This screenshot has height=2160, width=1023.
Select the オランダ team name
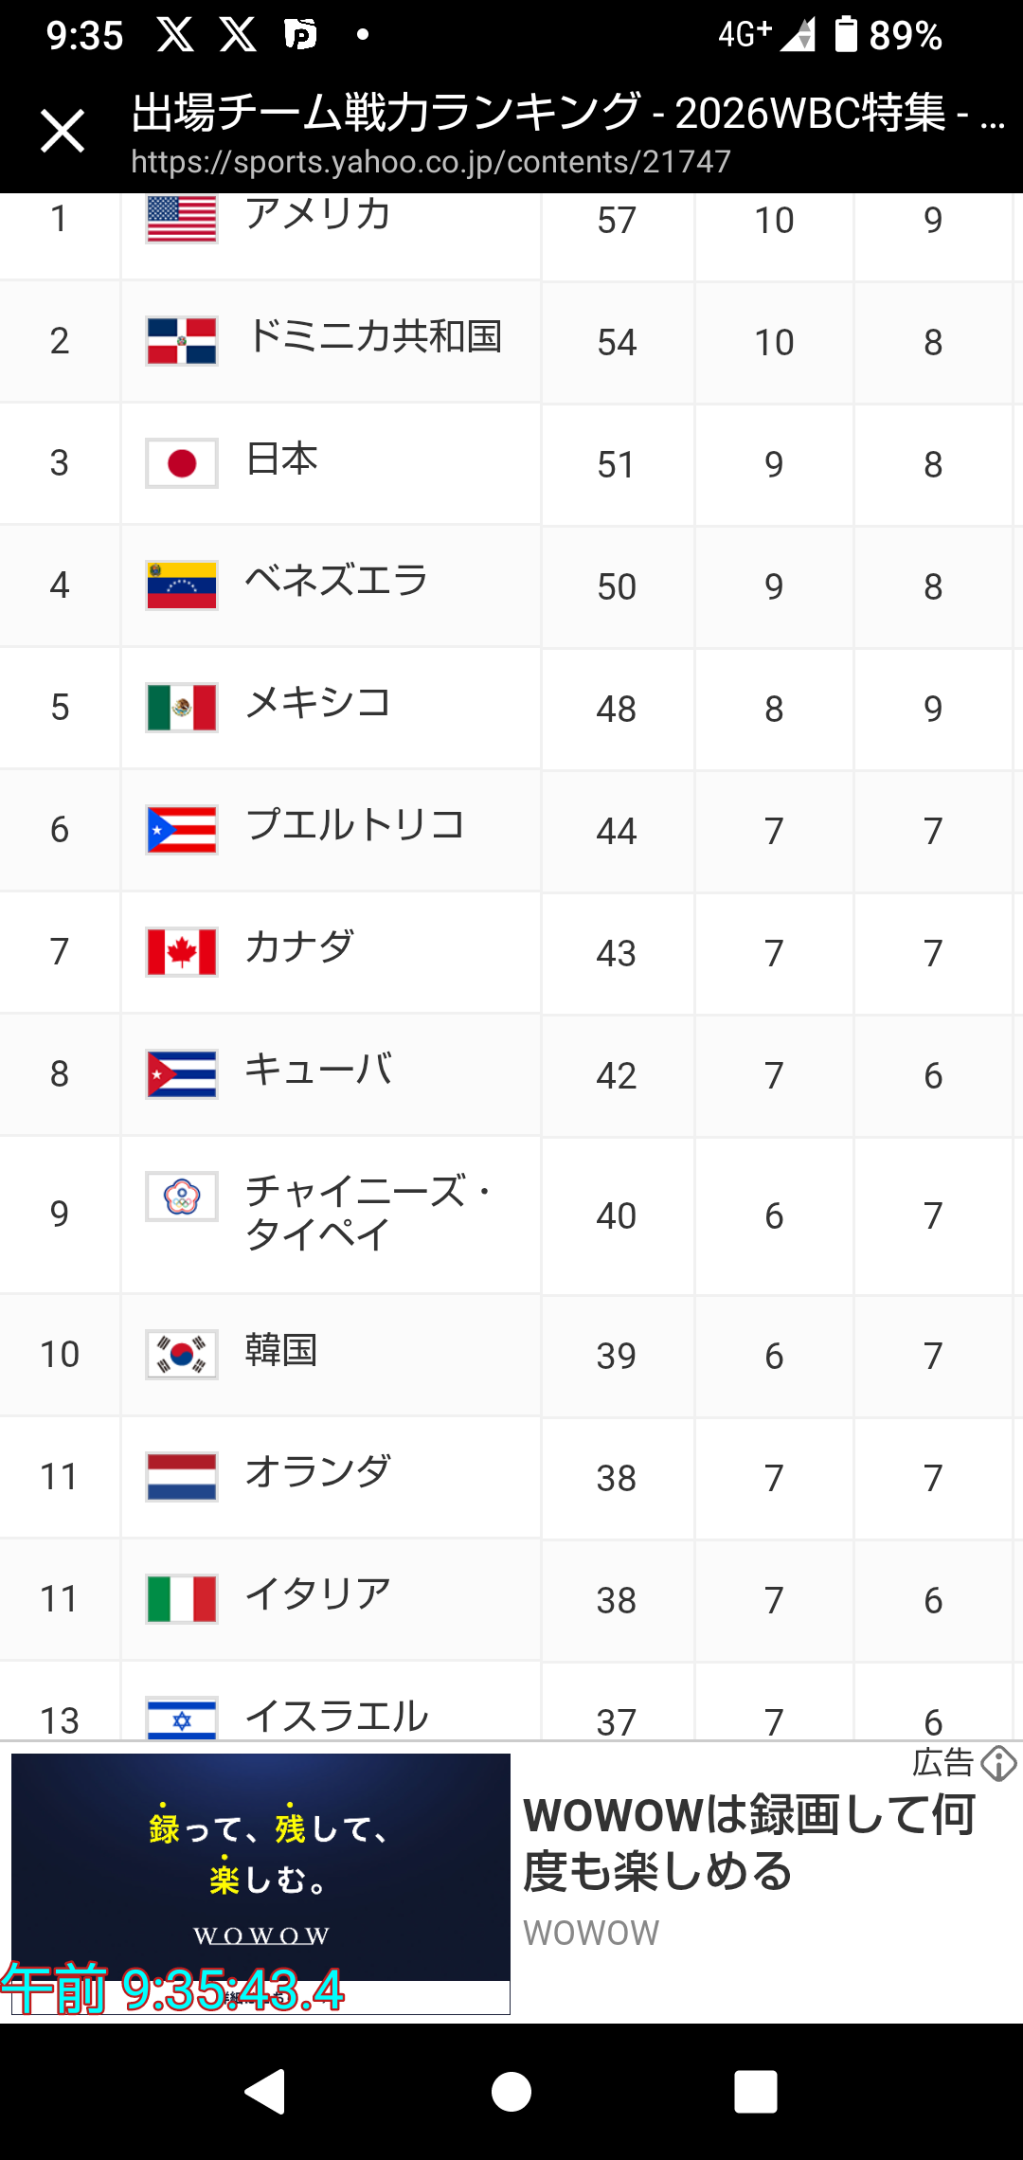(318, 1473)
